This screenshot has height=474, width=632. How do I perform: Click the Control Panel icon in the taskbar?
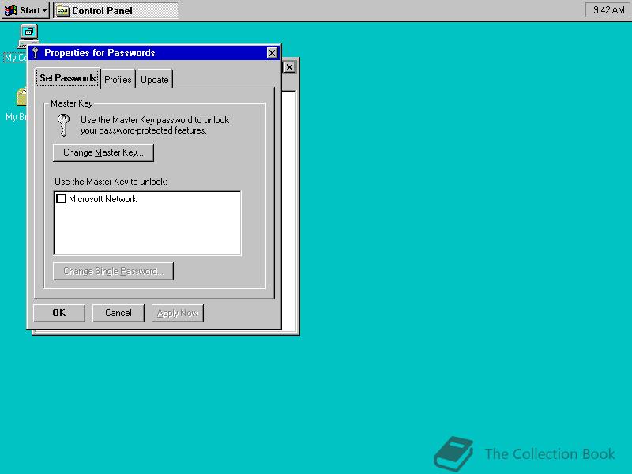(61, 10)
